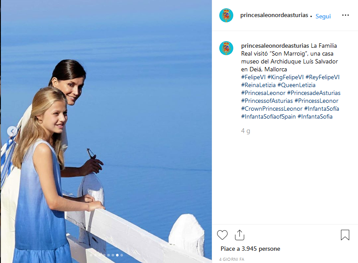Open the #FelipeVI hashtag
358x263 pixels.
coord(253,77)
